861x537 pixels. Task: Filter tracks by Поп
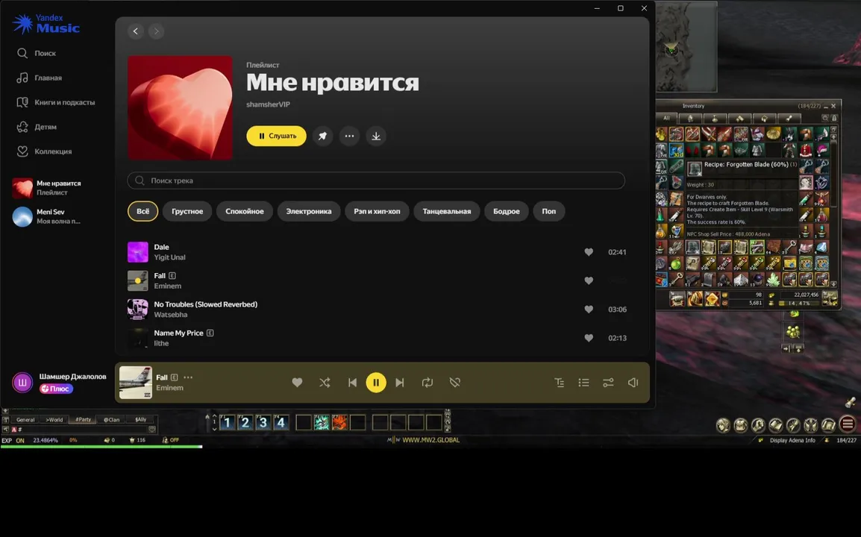click(x=548, y=211)
